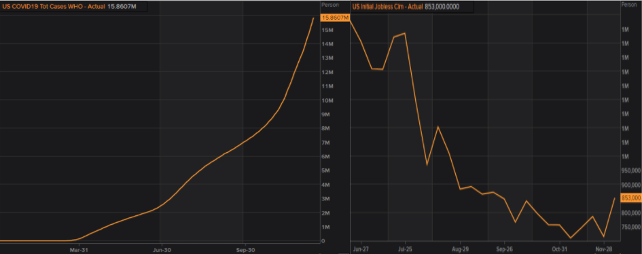Click the Oct-31 date label

(560, 249)
